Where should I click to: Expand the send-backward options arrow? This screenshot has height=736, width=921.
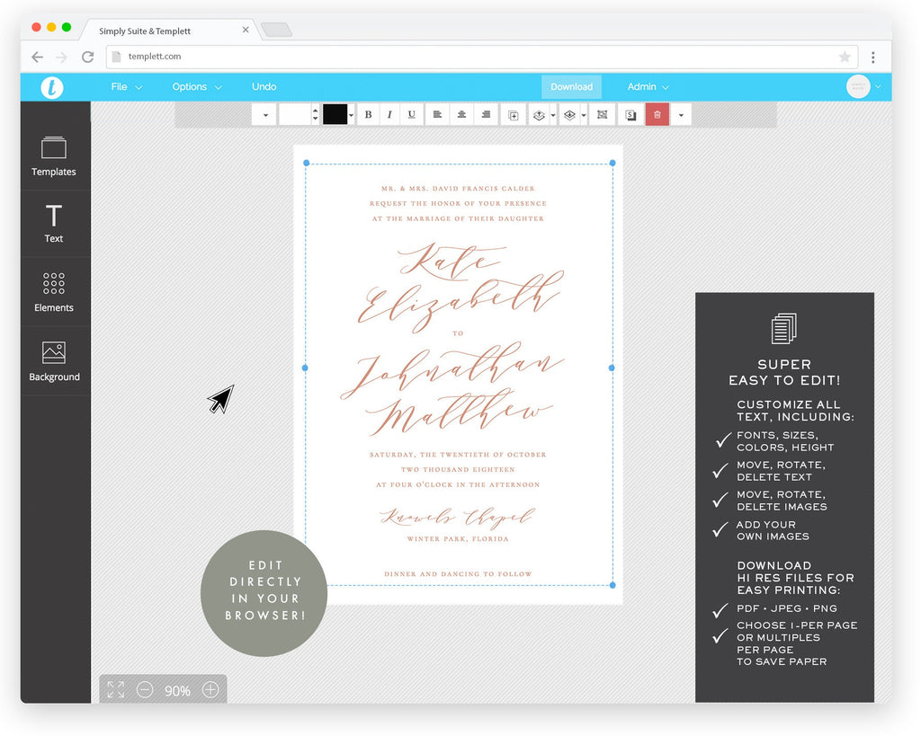pyautogui.click(x=584, y=115)
